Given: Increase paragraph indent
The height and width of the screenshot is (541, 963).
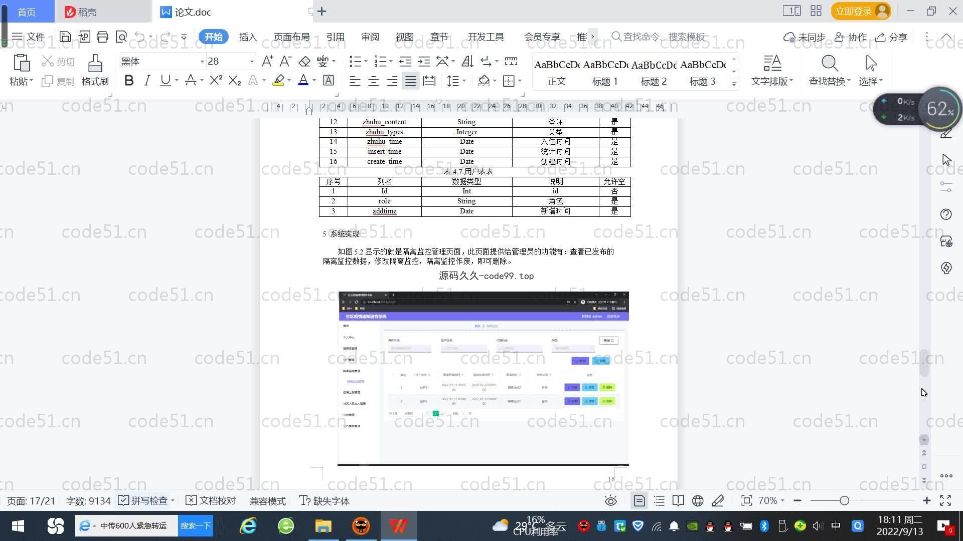Looking at the screenshot, I should pos(424,61).
